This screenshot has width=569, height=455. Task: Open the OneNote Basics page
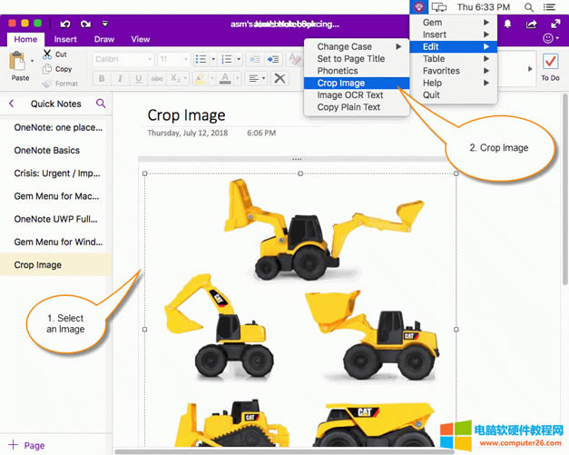pos(47,151)
